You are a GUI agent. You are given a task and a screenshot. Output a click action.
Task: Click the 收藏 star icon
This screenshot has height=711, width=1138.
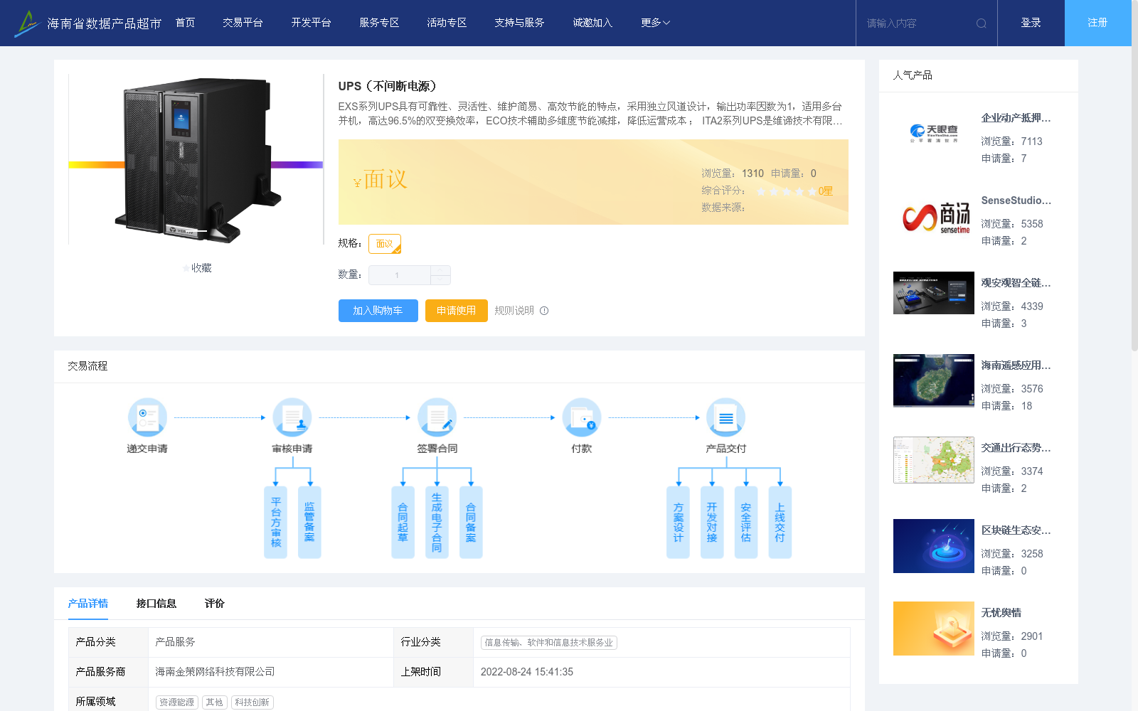coord(186,268)
